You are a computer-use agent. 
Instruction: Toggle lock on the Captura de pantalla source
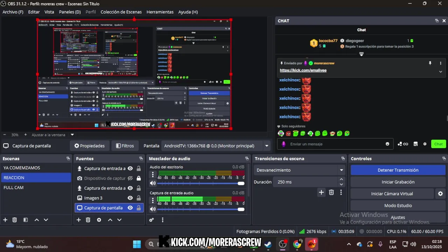click(139, 208)
